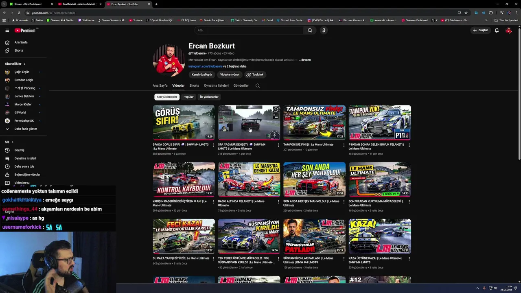The image size is (521, 293).
Task: Click the Ercan Bozkurt channel avatar
Action: pos(169,60)
